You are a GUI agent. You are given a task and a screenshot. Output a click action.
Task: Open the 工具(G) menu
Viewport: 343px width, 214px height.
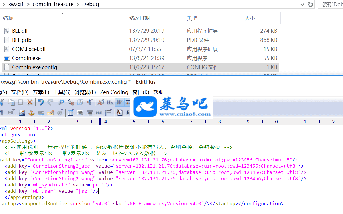62,92
